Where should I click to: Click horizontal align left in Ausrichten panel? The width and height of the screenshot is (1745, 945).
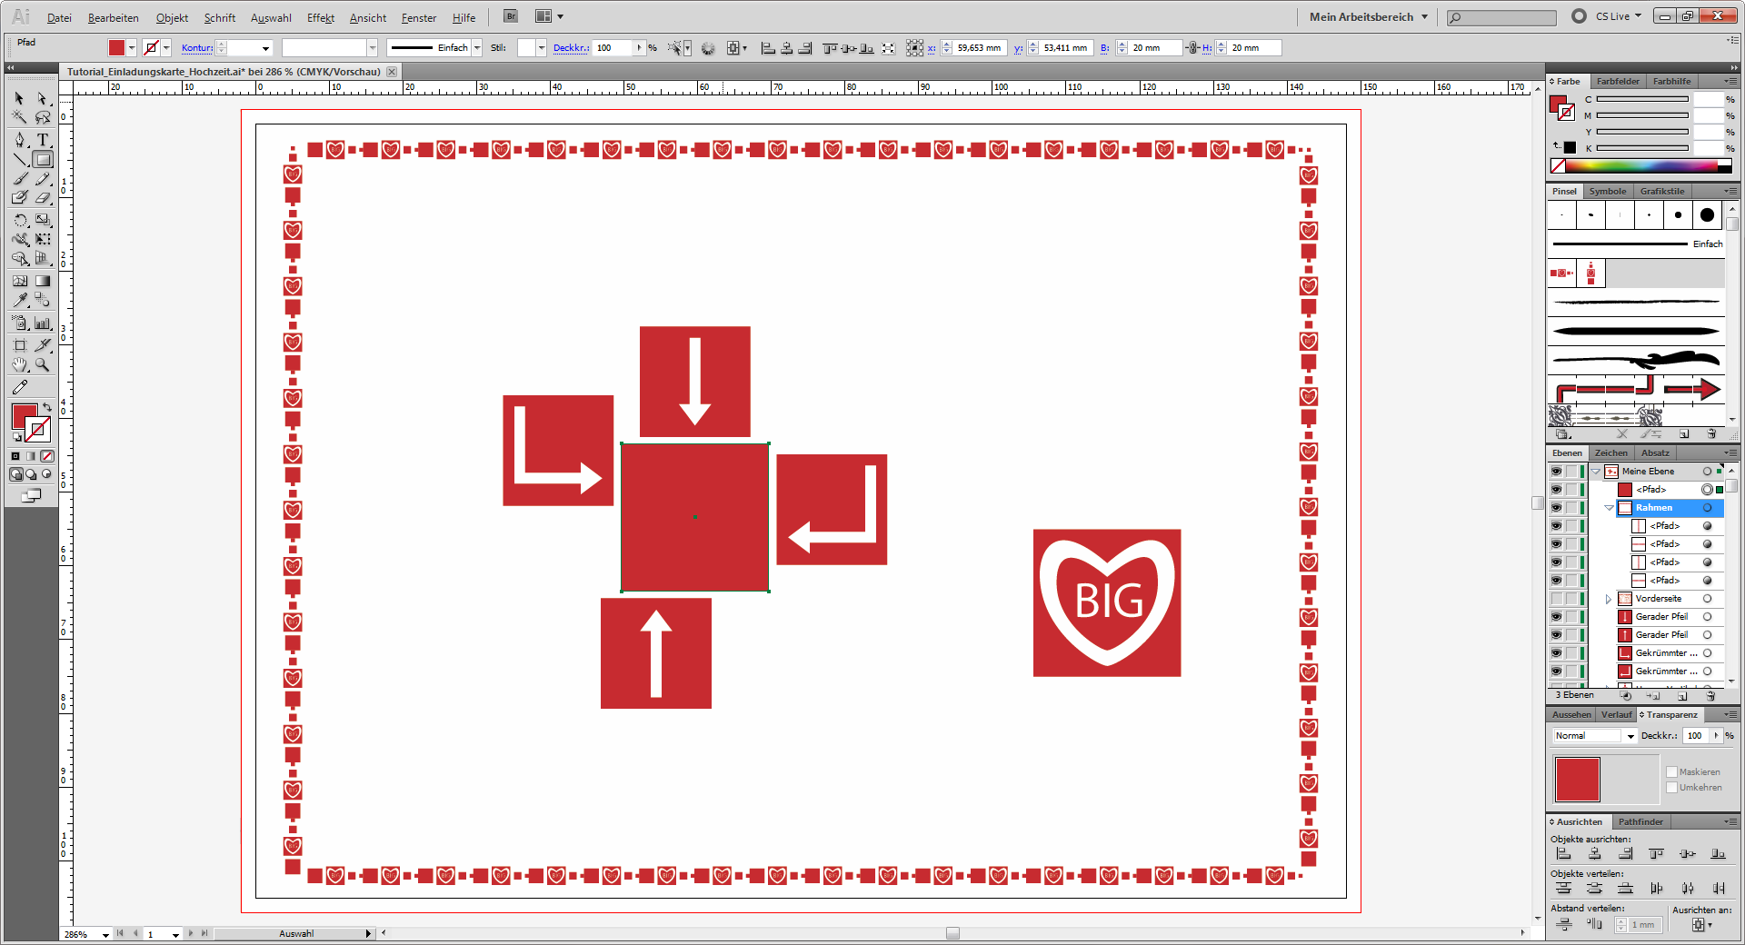click(1563, 854)
